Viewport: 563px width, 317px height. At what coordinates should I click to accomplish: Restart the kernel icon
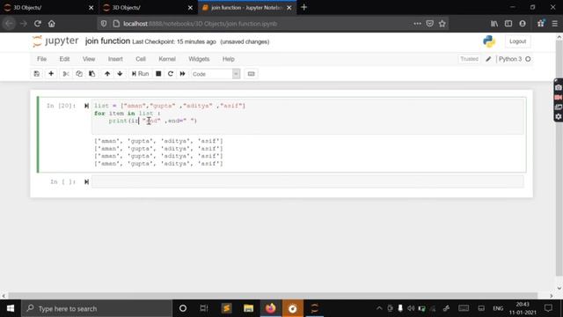[x=171, y=74]
